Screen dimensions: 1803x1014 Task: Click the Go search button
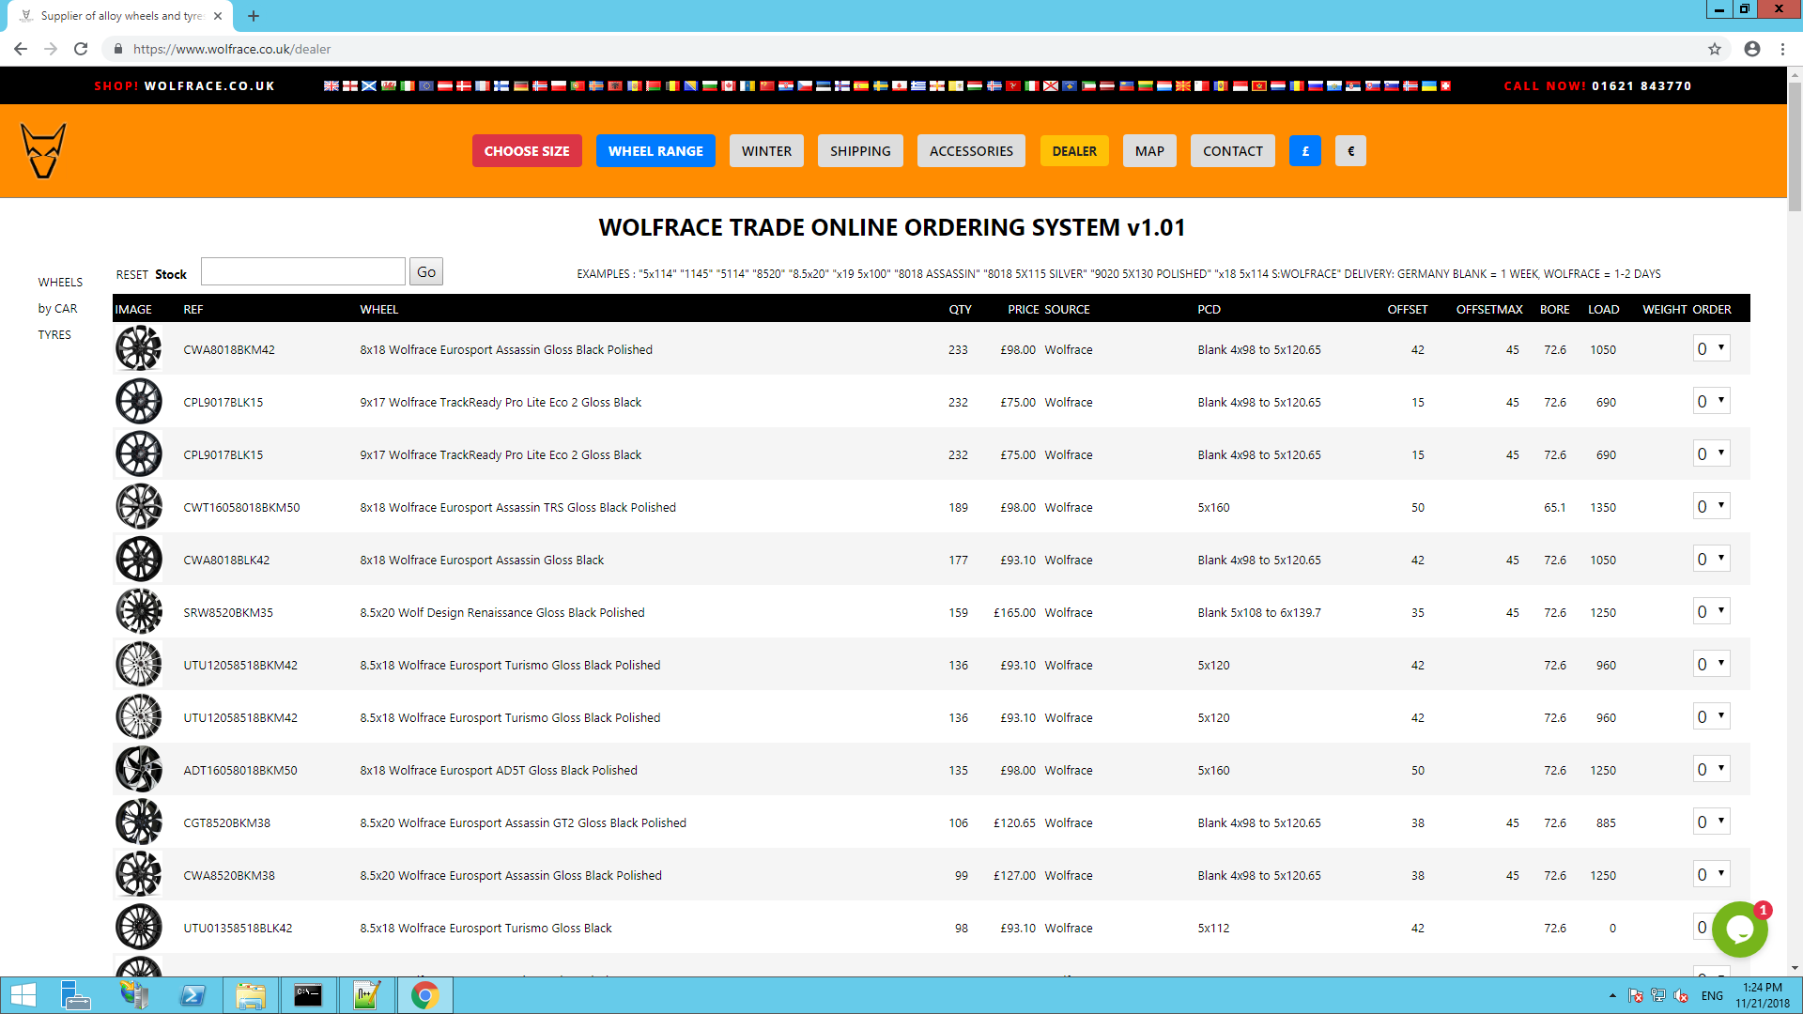click(x=426, y=271)
